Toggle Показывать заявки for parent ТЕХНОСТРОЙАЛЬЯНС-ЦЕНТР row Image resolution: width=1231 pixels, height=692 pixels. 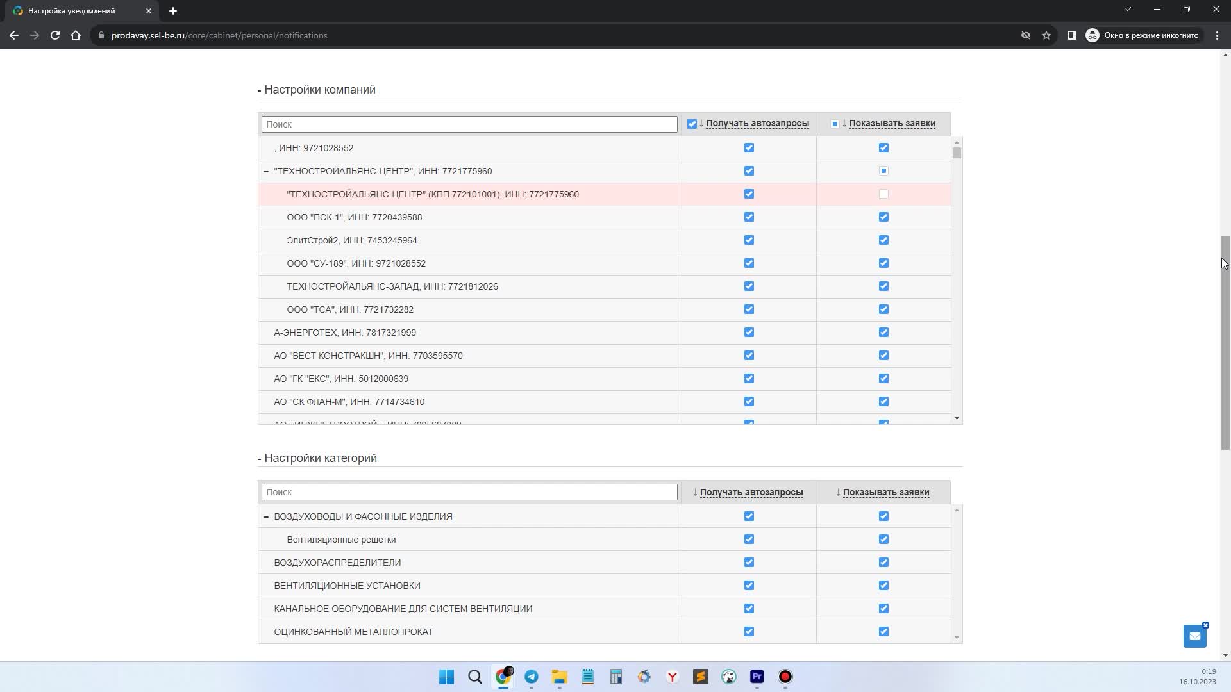point(883,171)
